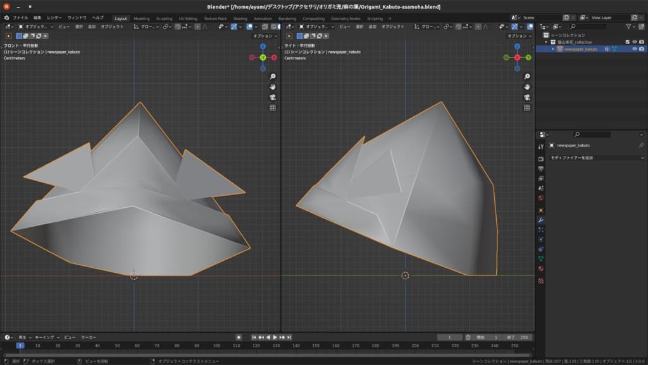
Task: Hide newspaper_kabuto using its eye icon
Action: pyautogui.click(x=634, y=49)
